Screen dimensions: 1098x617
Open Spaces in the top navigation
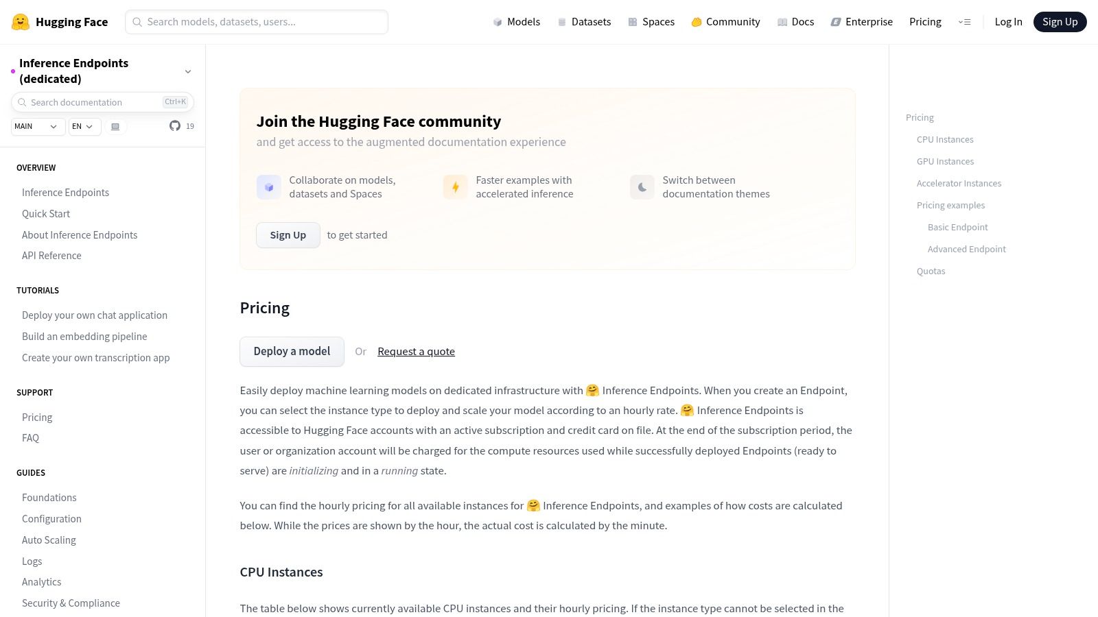coord(651,22)
